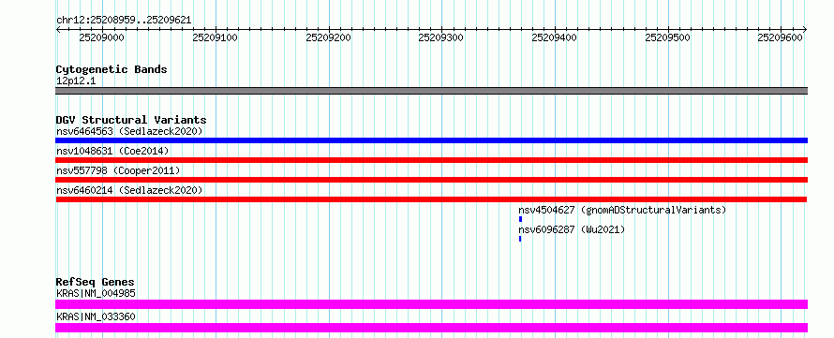Screen dimensions: 834x338
Task: Click the RefSeq Genes track title
Action: (95, 282)
